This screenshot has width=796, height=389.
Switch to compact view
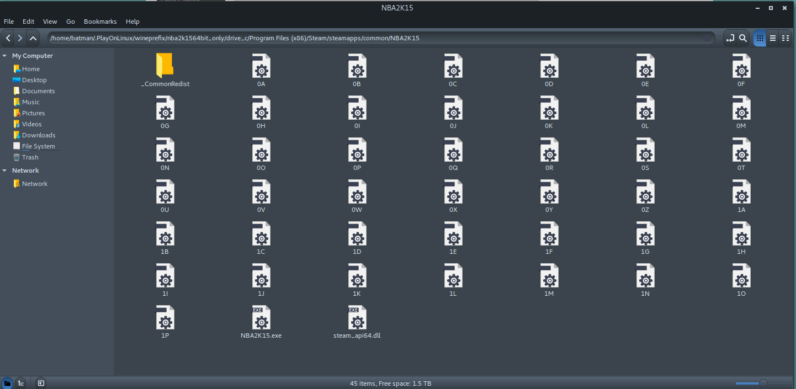[x=786, y=38]
